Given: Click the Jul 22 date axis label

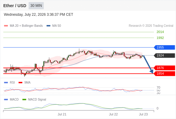Looking at the screenshot, I should tap(113, 114).
